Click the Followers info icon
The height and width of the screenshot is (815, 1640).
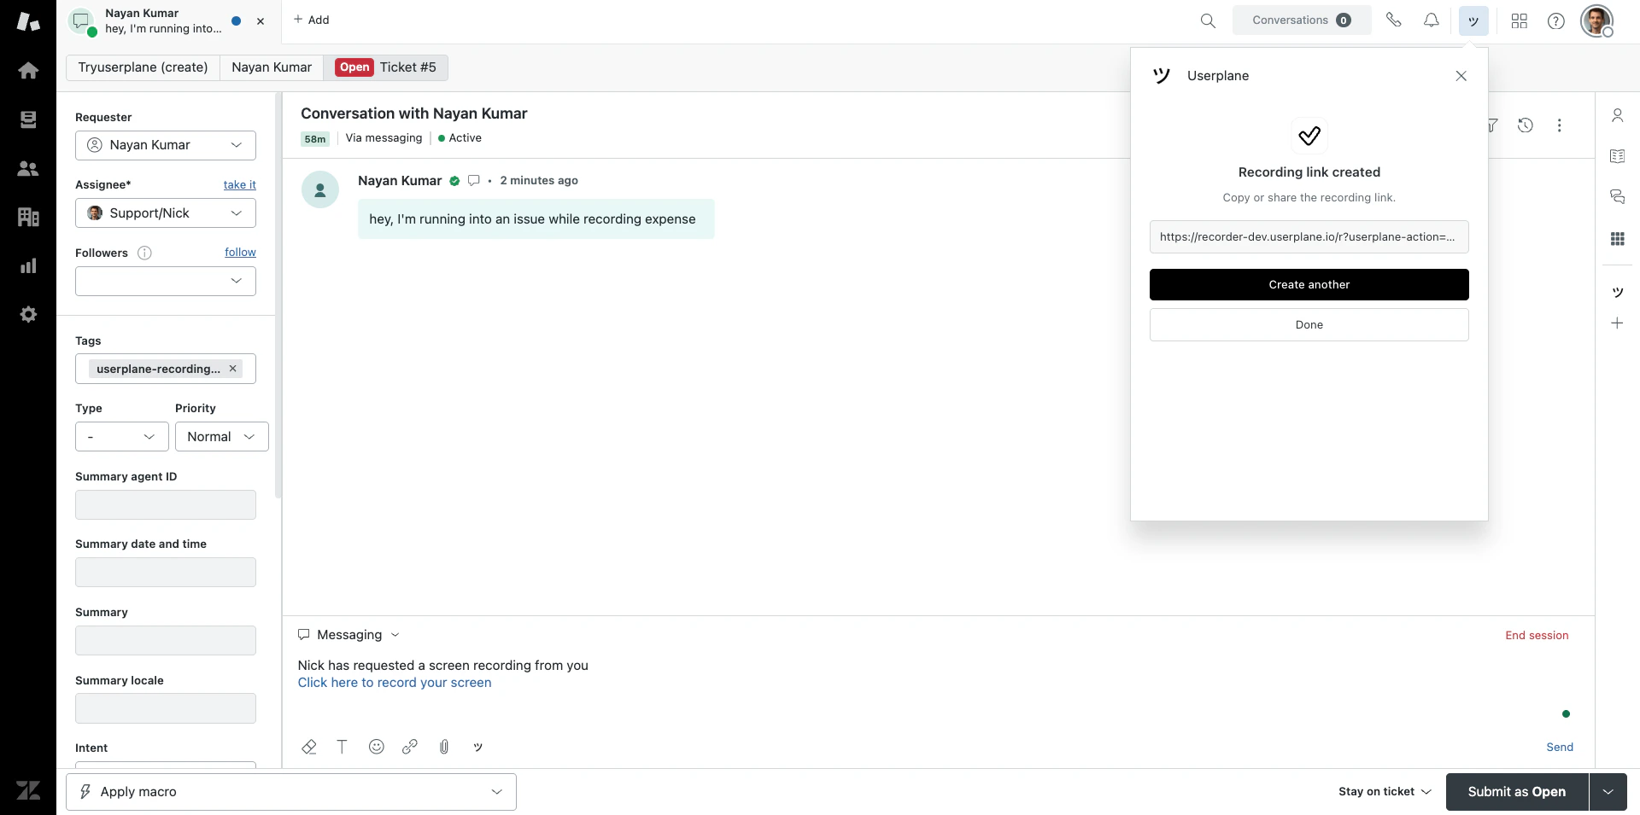coord(144,253)
